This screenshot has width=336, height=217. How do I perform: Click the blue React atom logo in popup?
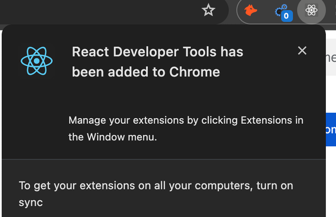coord(36,61)
